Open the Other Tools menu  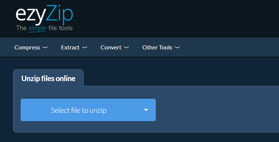point(161,48)
